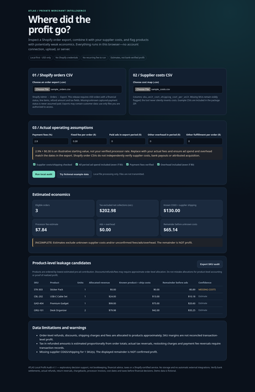Click the 'Local-first · USD only' tag
This screenshot has width=255, height=392.
pyautogui.click(x=40, y=58)
